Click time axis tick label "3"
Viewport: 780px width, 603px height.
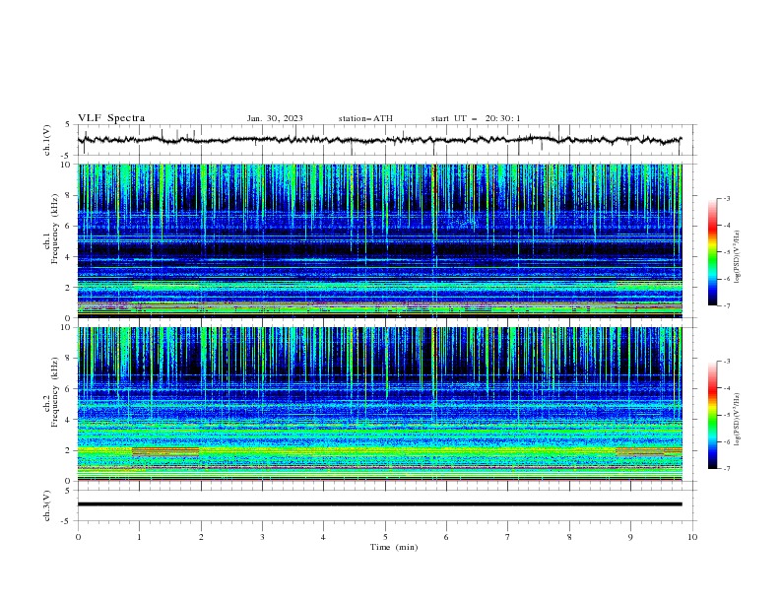262,537
